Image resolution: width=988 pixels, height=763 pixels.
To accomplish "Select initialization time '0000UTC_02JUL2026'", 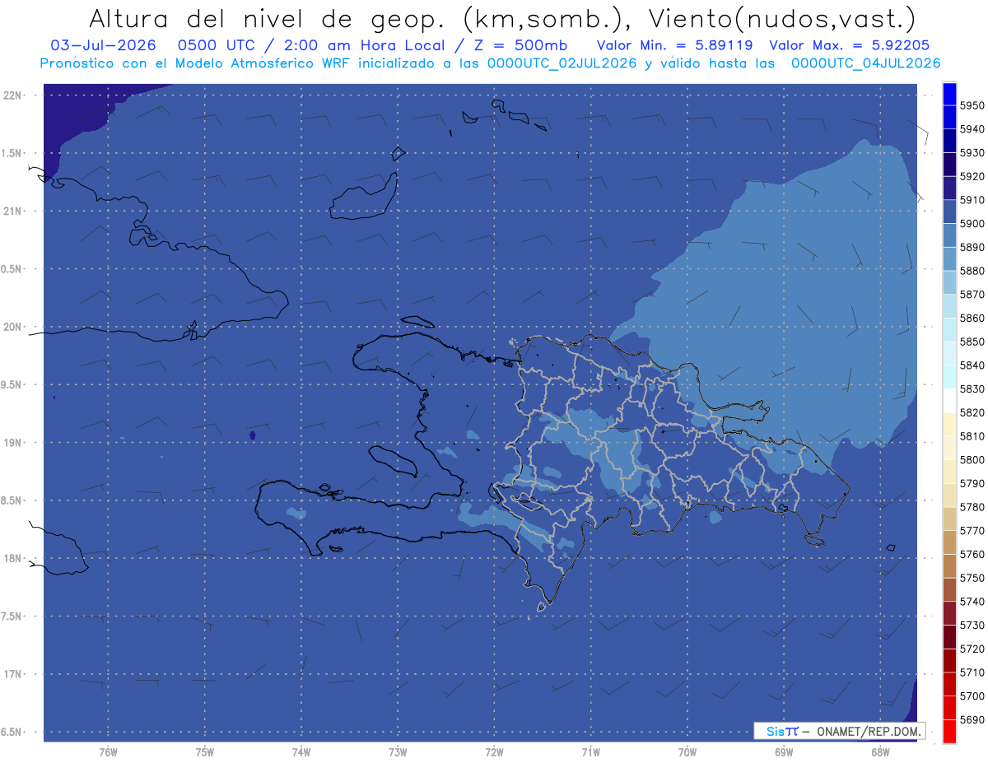I will (562, 63).
